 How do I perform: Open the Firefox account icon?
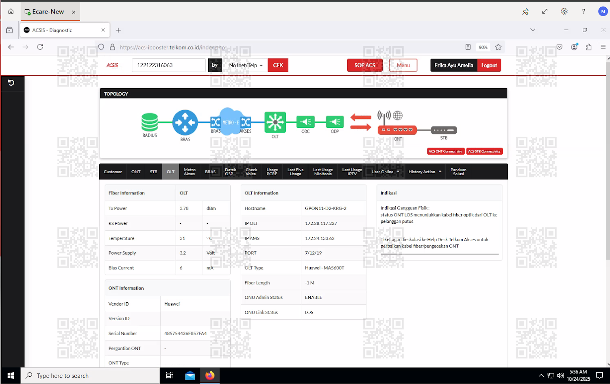pyautogui.click(x=574, y=47)
